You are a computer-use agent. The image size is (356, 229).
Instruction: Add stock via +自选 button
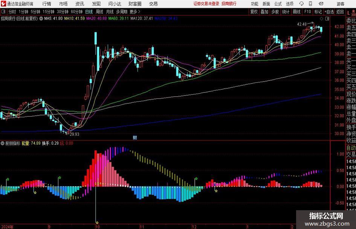tap(329, 12)
